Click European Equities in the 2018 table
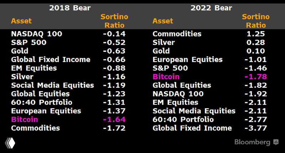The height and width of the screenshot is (153, 285). tap(46, 111)
